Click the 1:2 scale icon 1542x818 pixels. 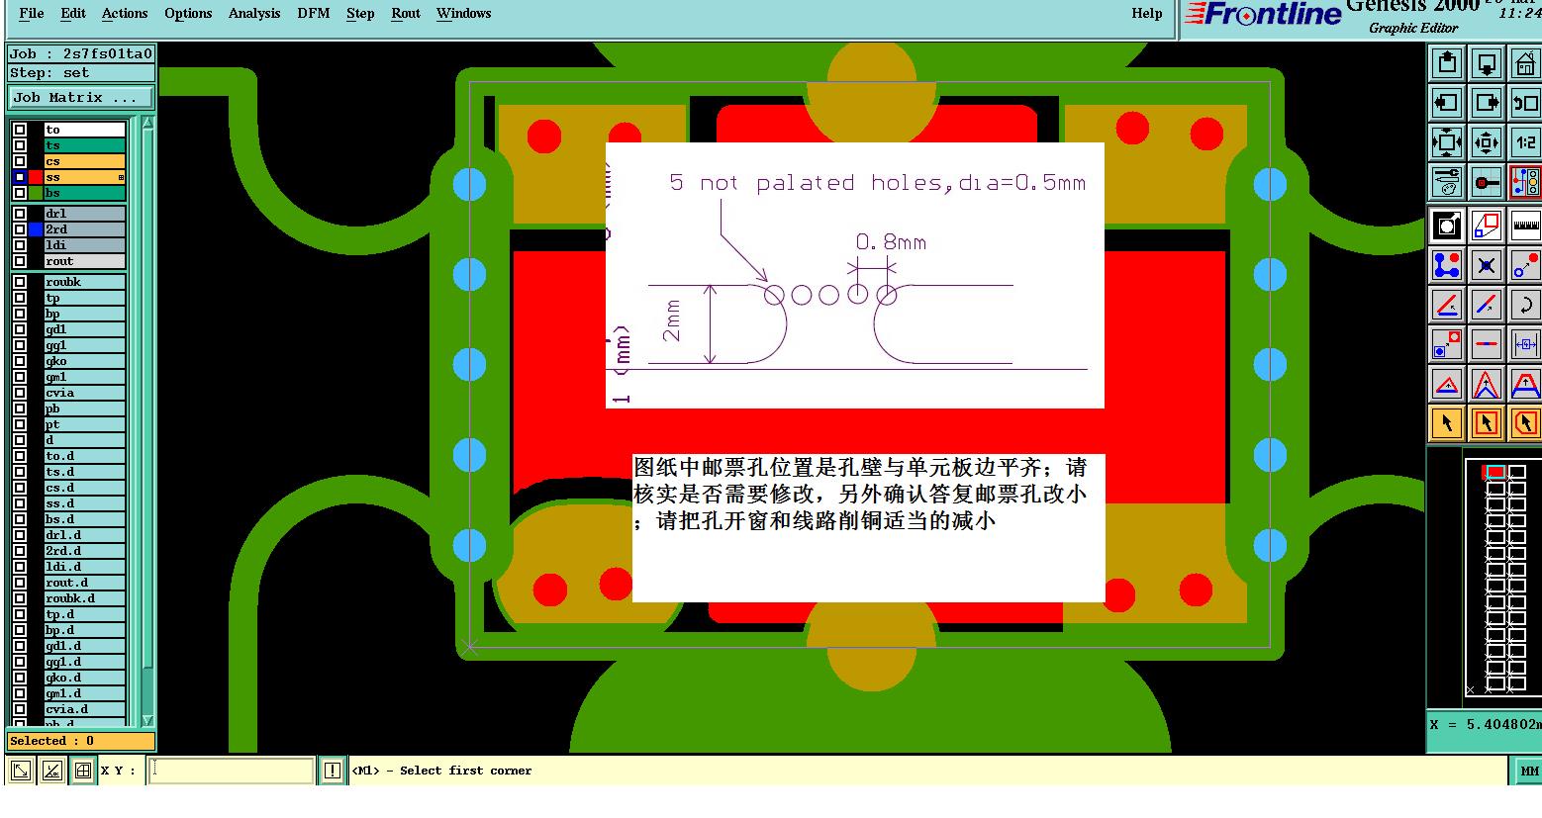tap(1525, 142)
